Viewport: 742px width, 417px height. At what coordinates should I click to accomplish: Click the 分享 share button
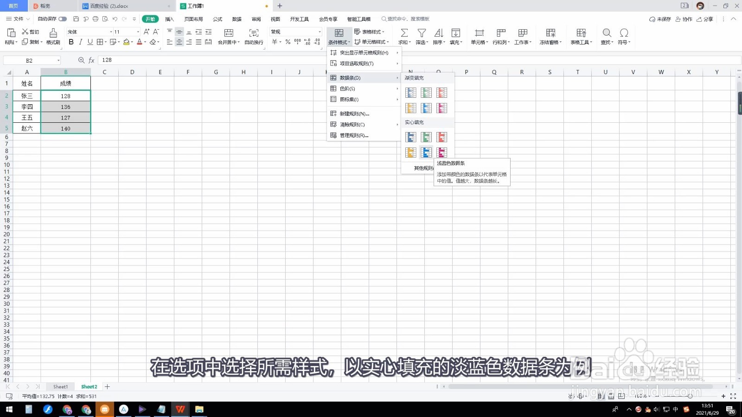pos(705,19)
